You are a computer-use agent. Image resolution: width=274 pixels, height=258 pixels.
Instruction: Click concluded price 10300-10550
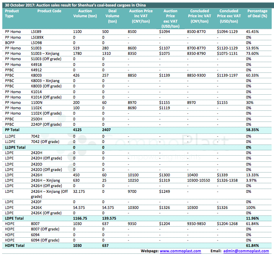[x=198, y=181]
